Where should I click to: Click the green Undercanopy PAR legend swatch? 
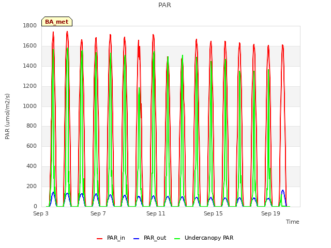[177, 239]
